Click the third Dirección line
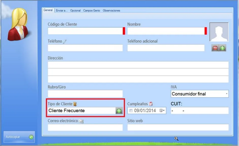Screen dimensions: 239x146 tap(138, 79)
